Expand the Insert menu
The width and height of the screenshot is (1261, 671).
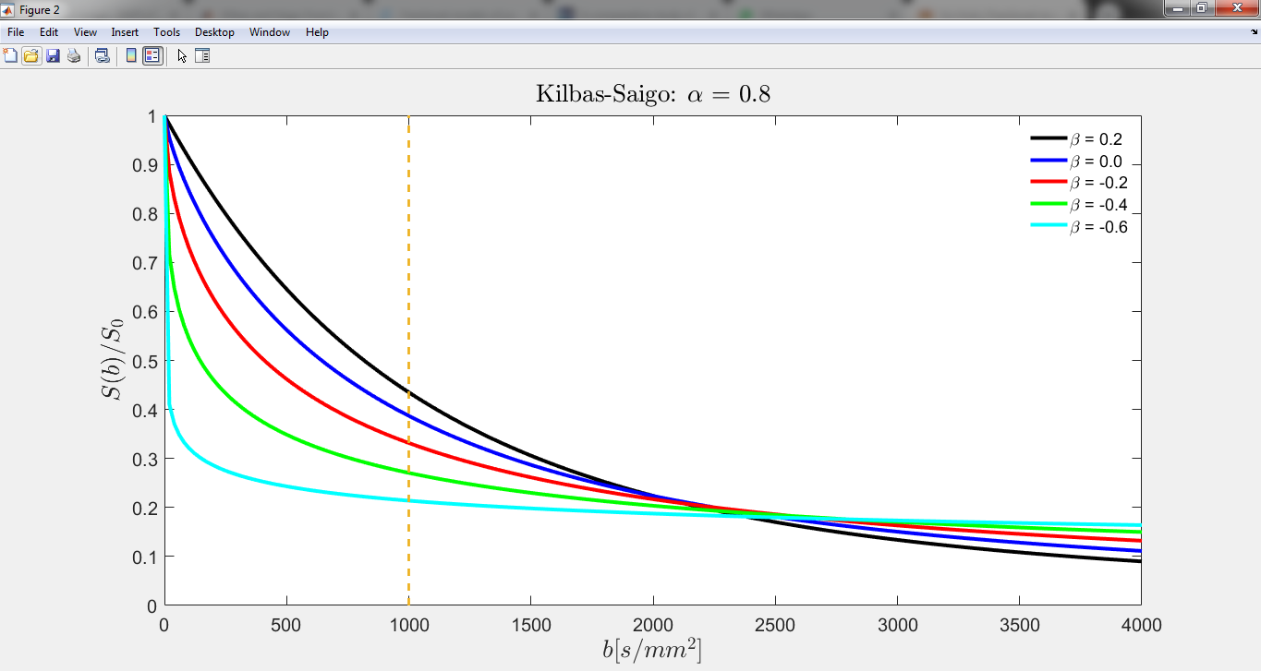pyautogui.click(x=125, y=32)
